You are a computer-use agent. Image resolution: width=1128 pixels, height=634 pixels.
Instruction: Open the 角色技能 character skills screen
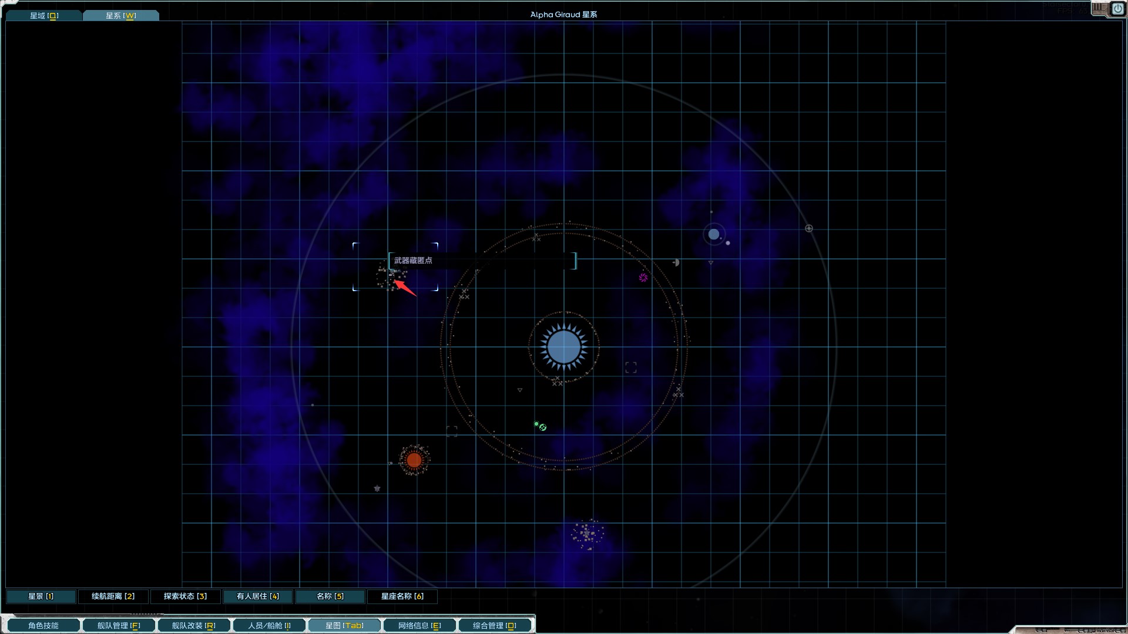[x=43, y=626]
